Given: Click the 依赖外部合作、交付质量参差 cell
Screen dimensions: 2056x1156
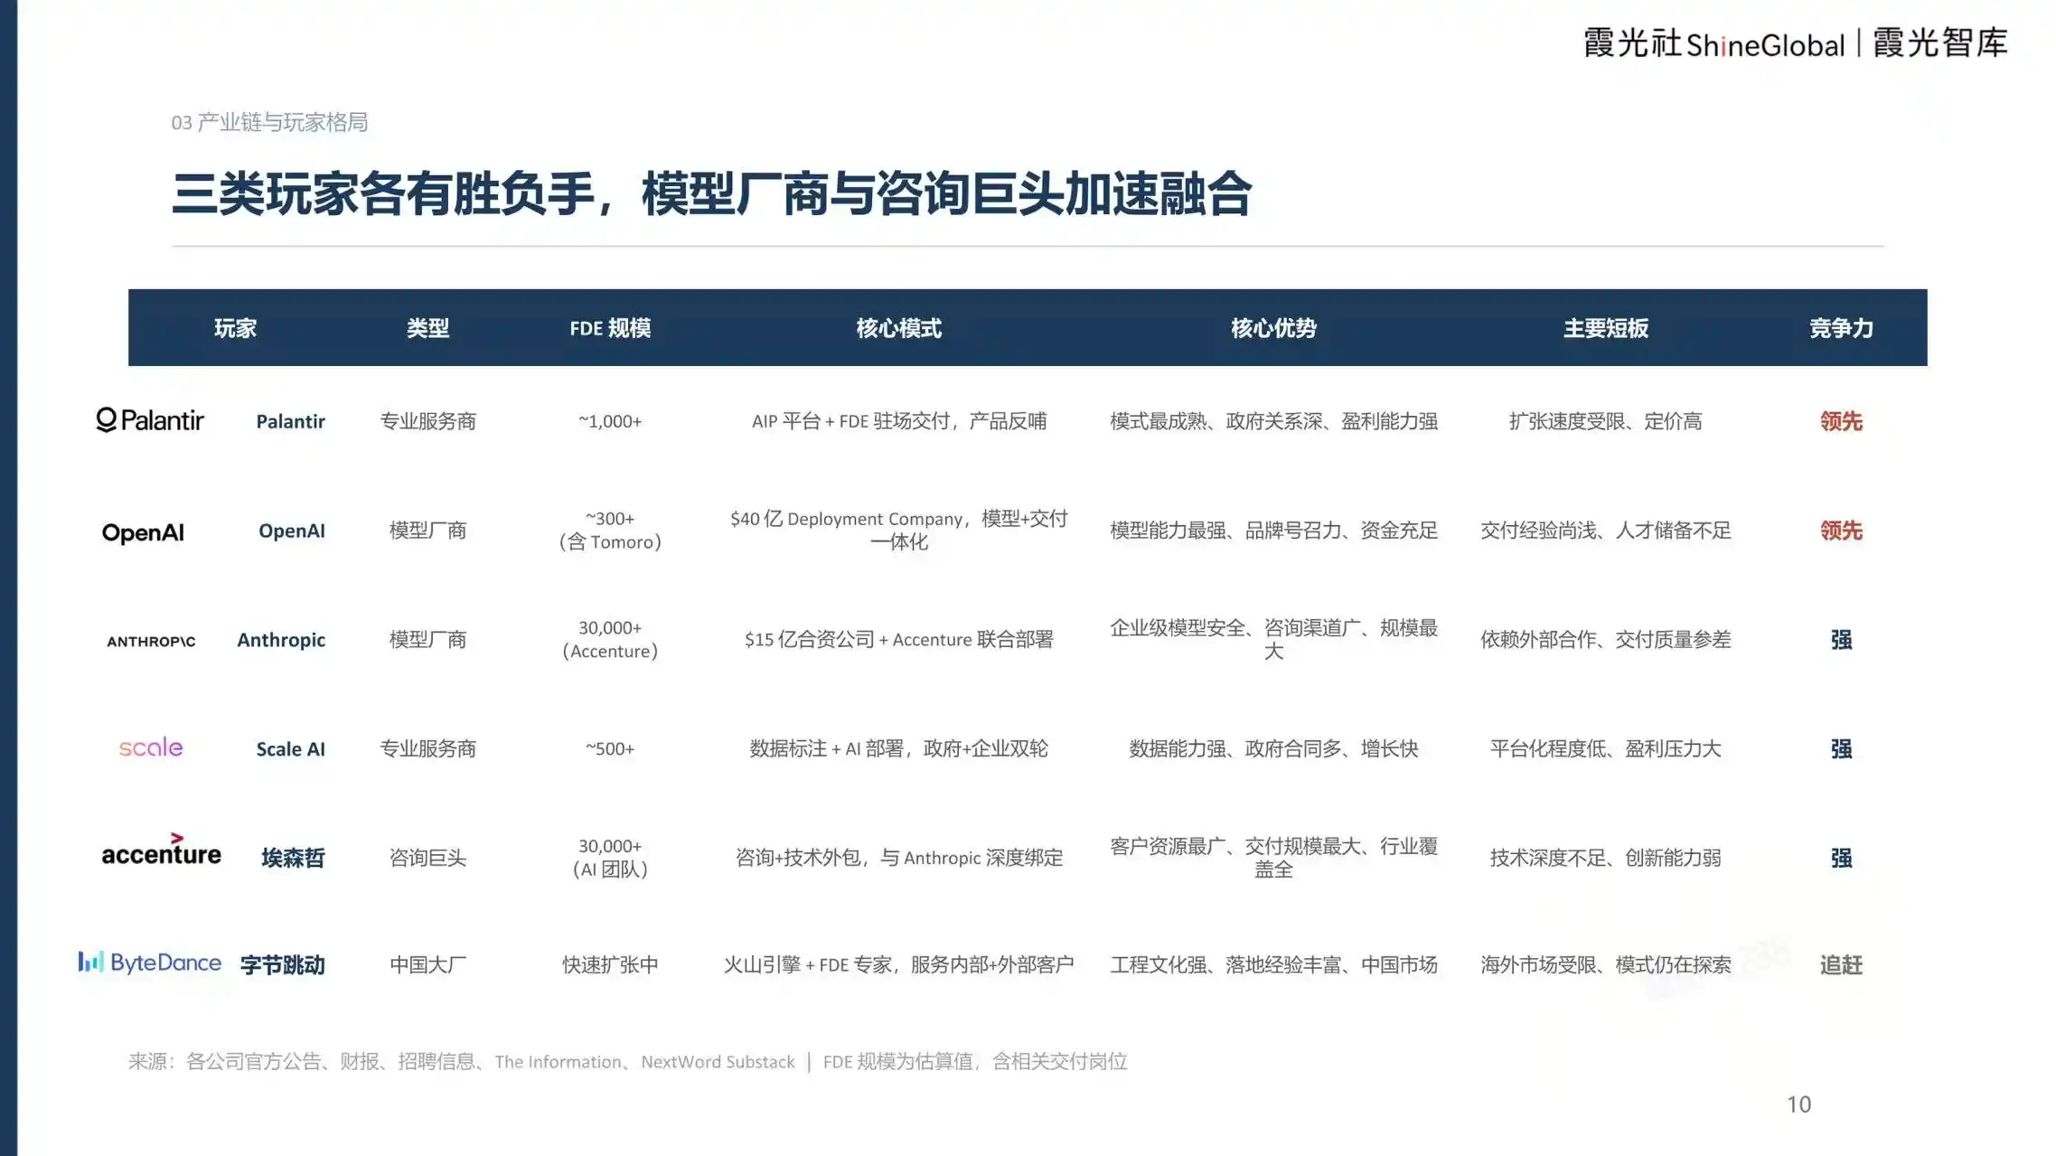Looking at the screenshot, I should click(x=1606, y=640).
